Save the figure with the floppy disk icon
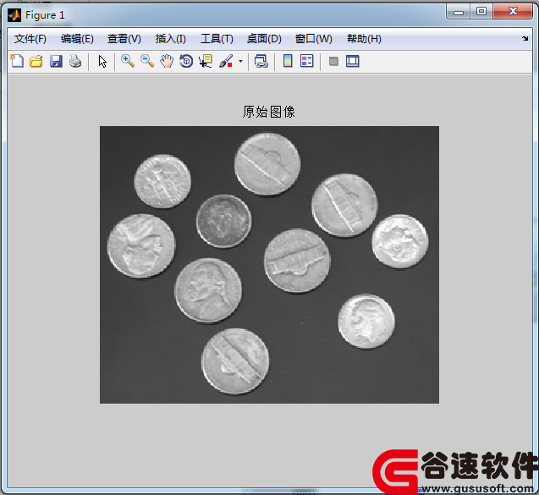Screen dimensions: 539x495 [x=56, y=61]
